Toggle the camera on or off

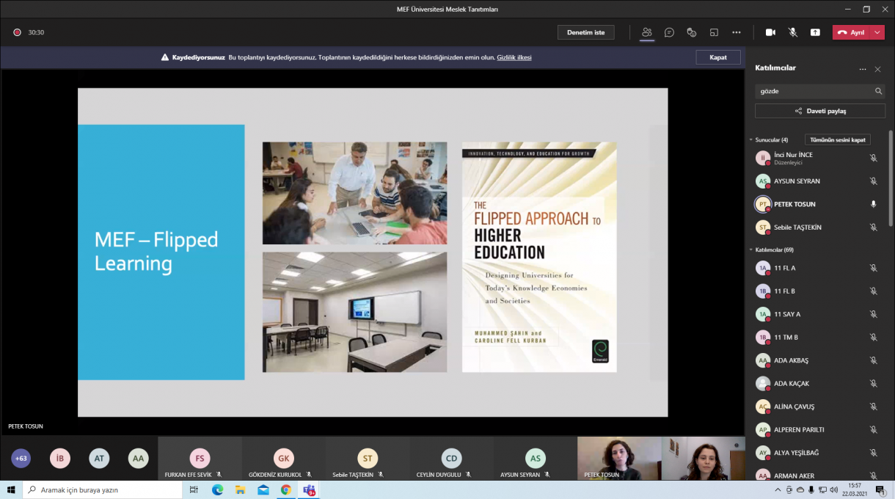(x=770, y=32)
